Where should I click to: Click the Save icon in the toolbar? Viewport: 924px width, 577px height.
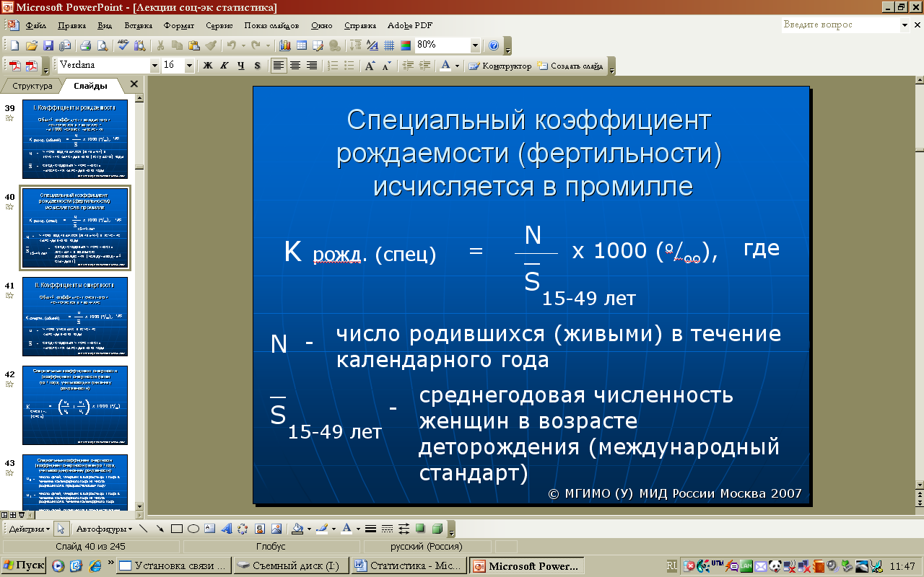[x=48, y=45]
